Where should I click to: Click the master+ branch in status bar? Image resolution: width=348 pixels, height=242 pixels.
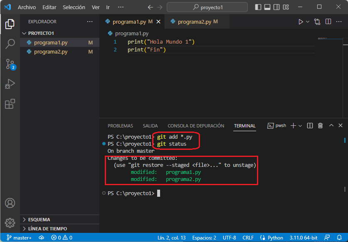coord(19,237)
